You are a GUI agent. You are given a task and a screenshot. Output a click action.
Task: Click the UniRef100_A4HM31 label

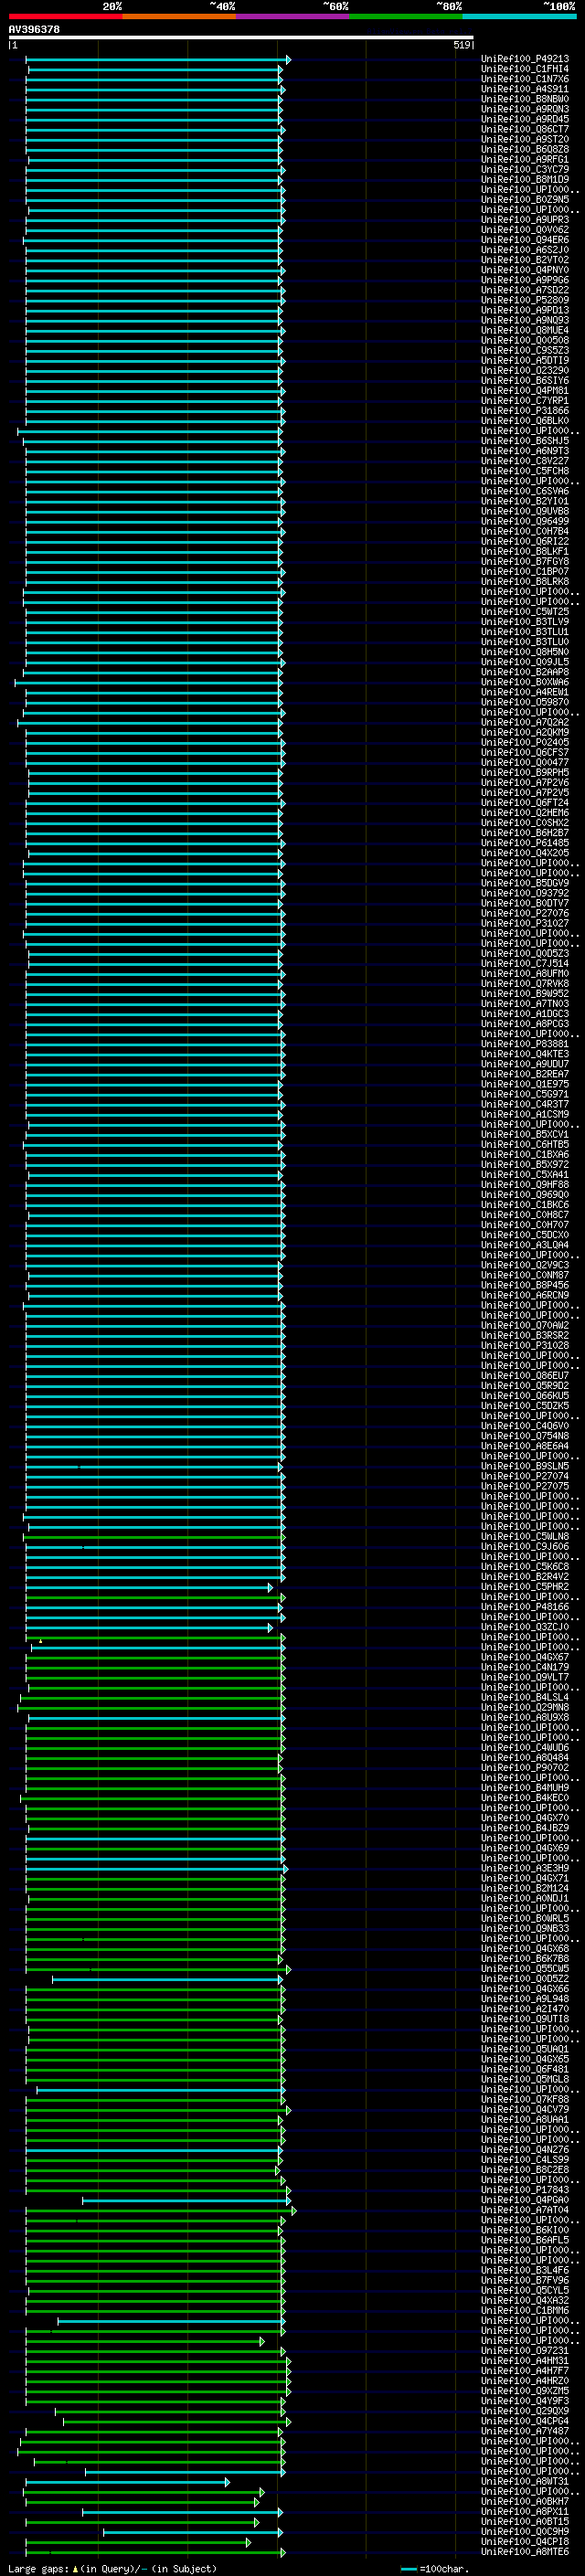pyautogui.click(x=525, y=2360)
